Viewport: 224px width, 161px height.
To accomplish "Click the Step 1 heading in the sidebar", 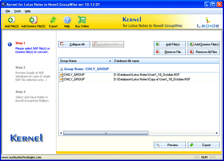I will click(20, 43).
